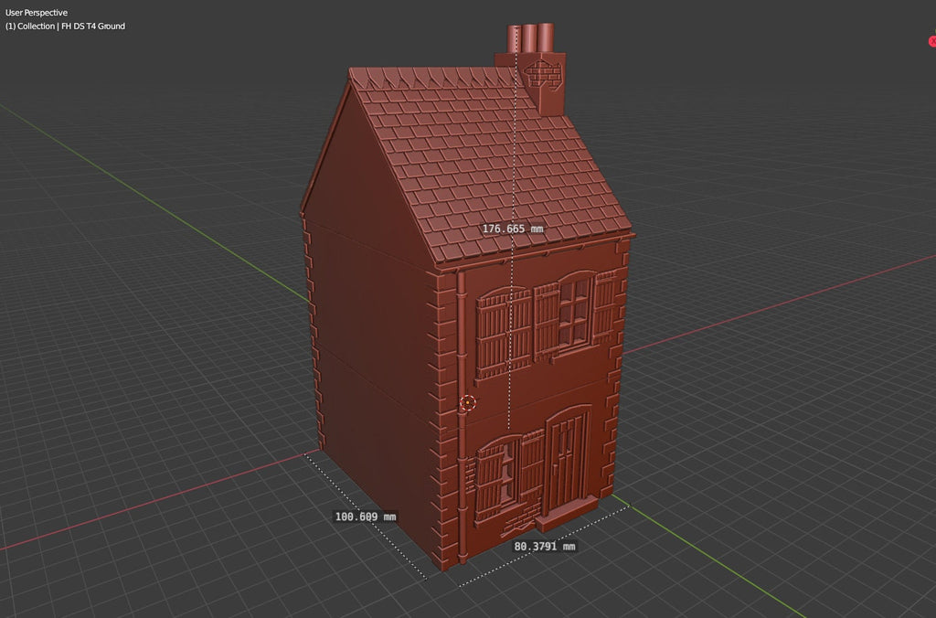This screenshot has width=936, height=618.
Task: Select the middle chimney pot
Action: tap(530, 37)
